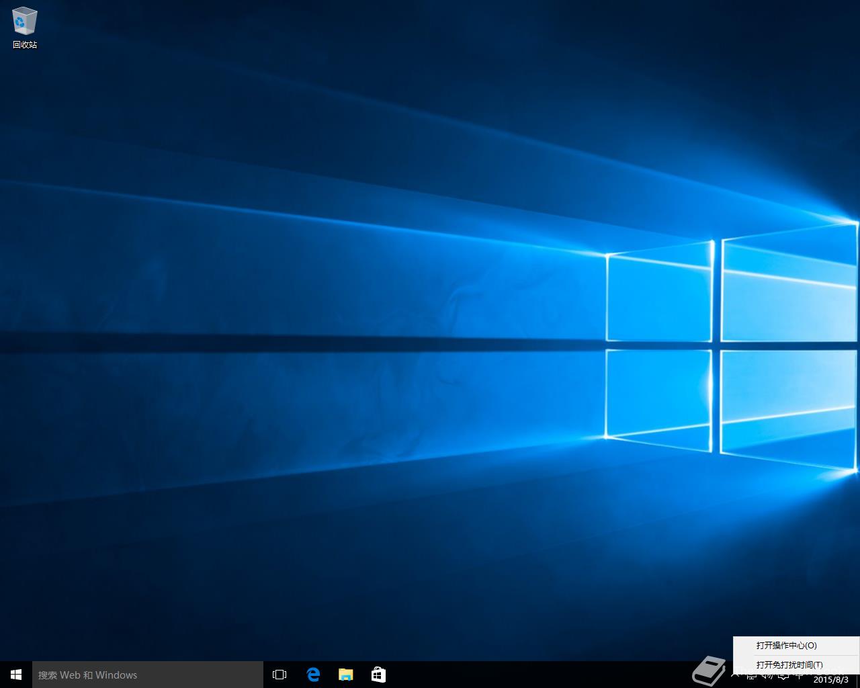Open File Explorer from the taskbar
860x688 pixels.
coord(346,675)
